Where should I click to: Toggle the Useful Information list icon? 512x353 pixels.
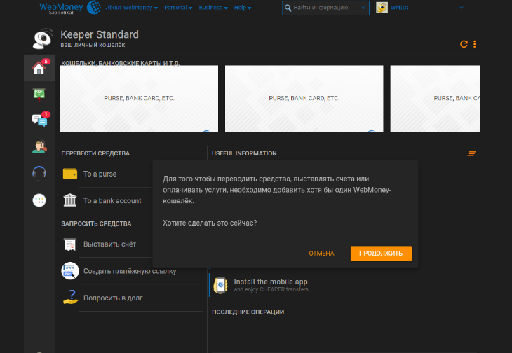coord(471,153)
